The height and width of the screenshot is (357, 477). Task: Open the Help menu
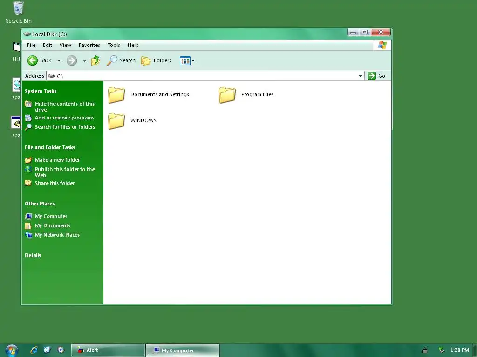(133, 45)
